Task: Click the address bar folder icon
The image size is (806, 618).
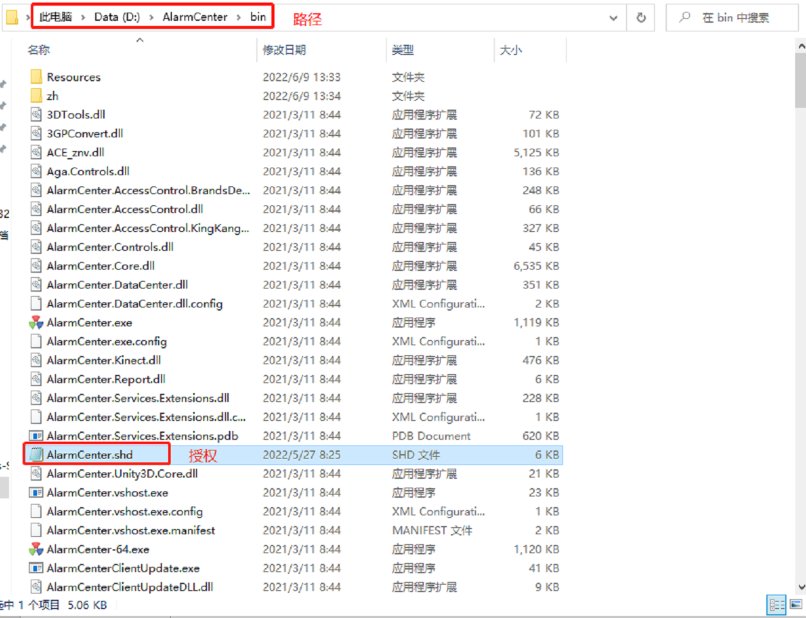Action: pos(12,17)
